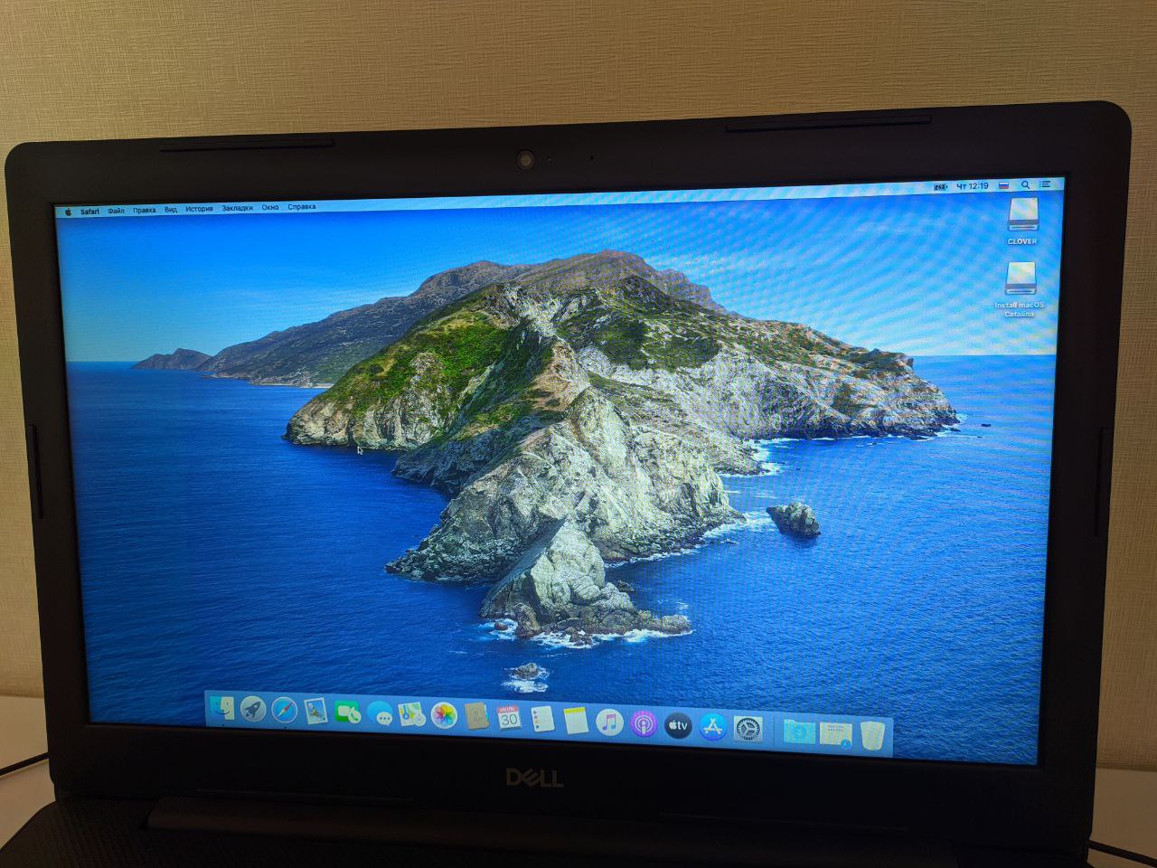
Task: Open Photos pinwheel icon in Dock
Action: pos(444,716)
